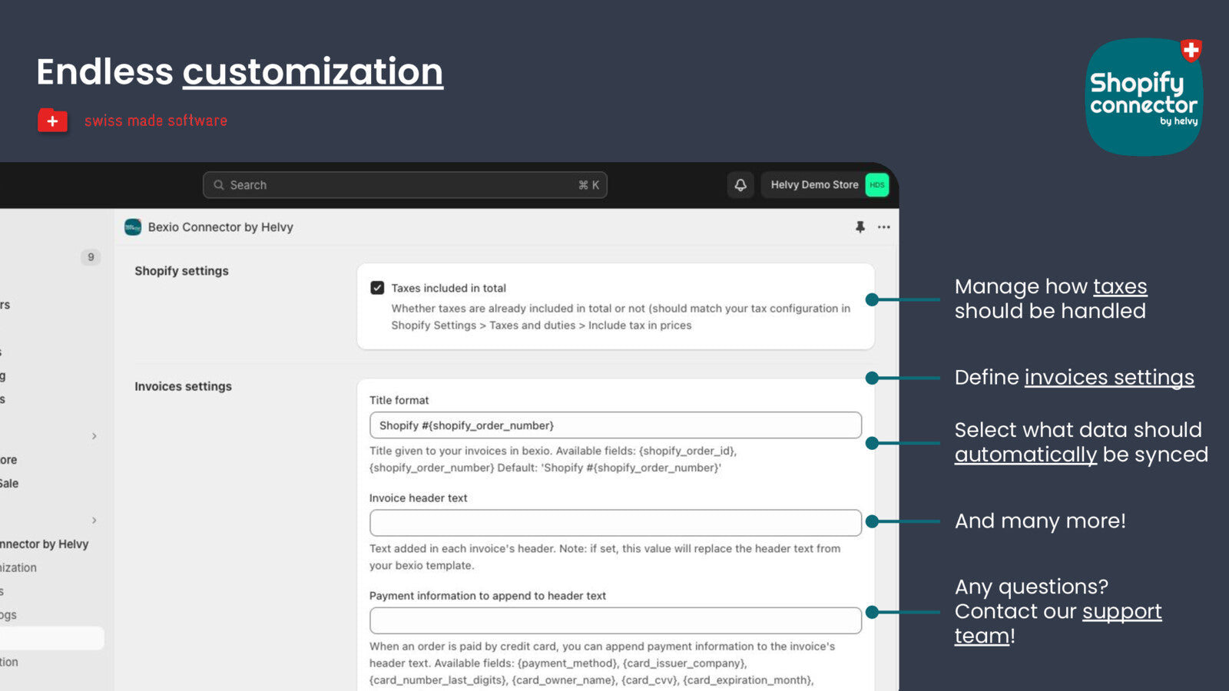Open the three-dot app options menu
Viewport: 1229px width, 691px height.
(x=884, y=227)
